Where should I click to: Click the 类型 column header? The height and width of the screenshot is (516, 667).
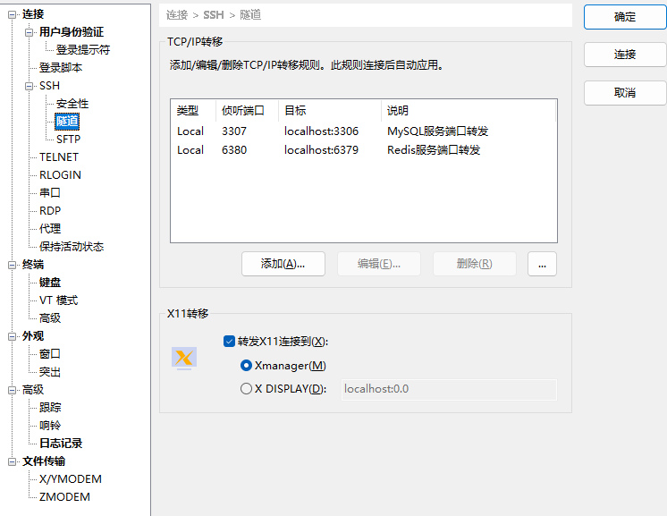(193, 111)
